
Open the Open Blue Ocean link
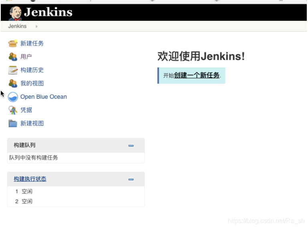coord(44,97)
